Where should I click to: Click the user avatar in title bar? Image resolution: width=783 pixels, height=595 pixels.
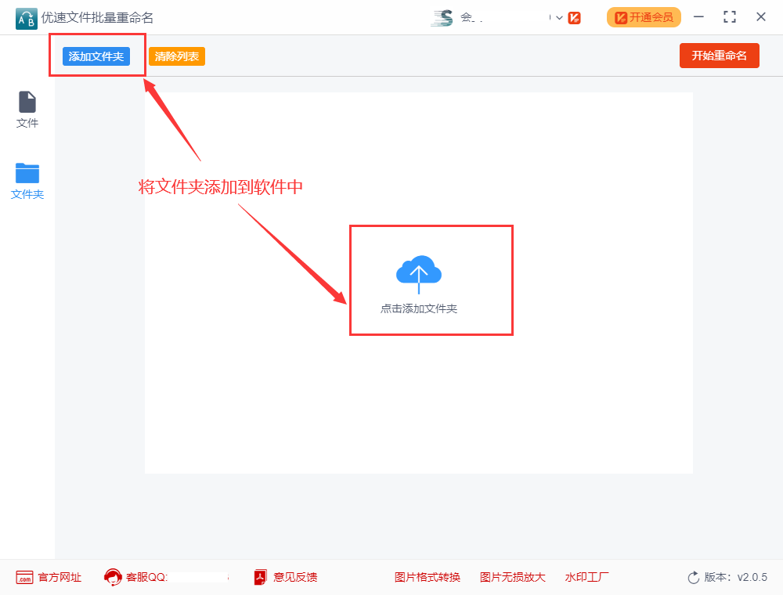pyautogui.click(x=443, y=16)
